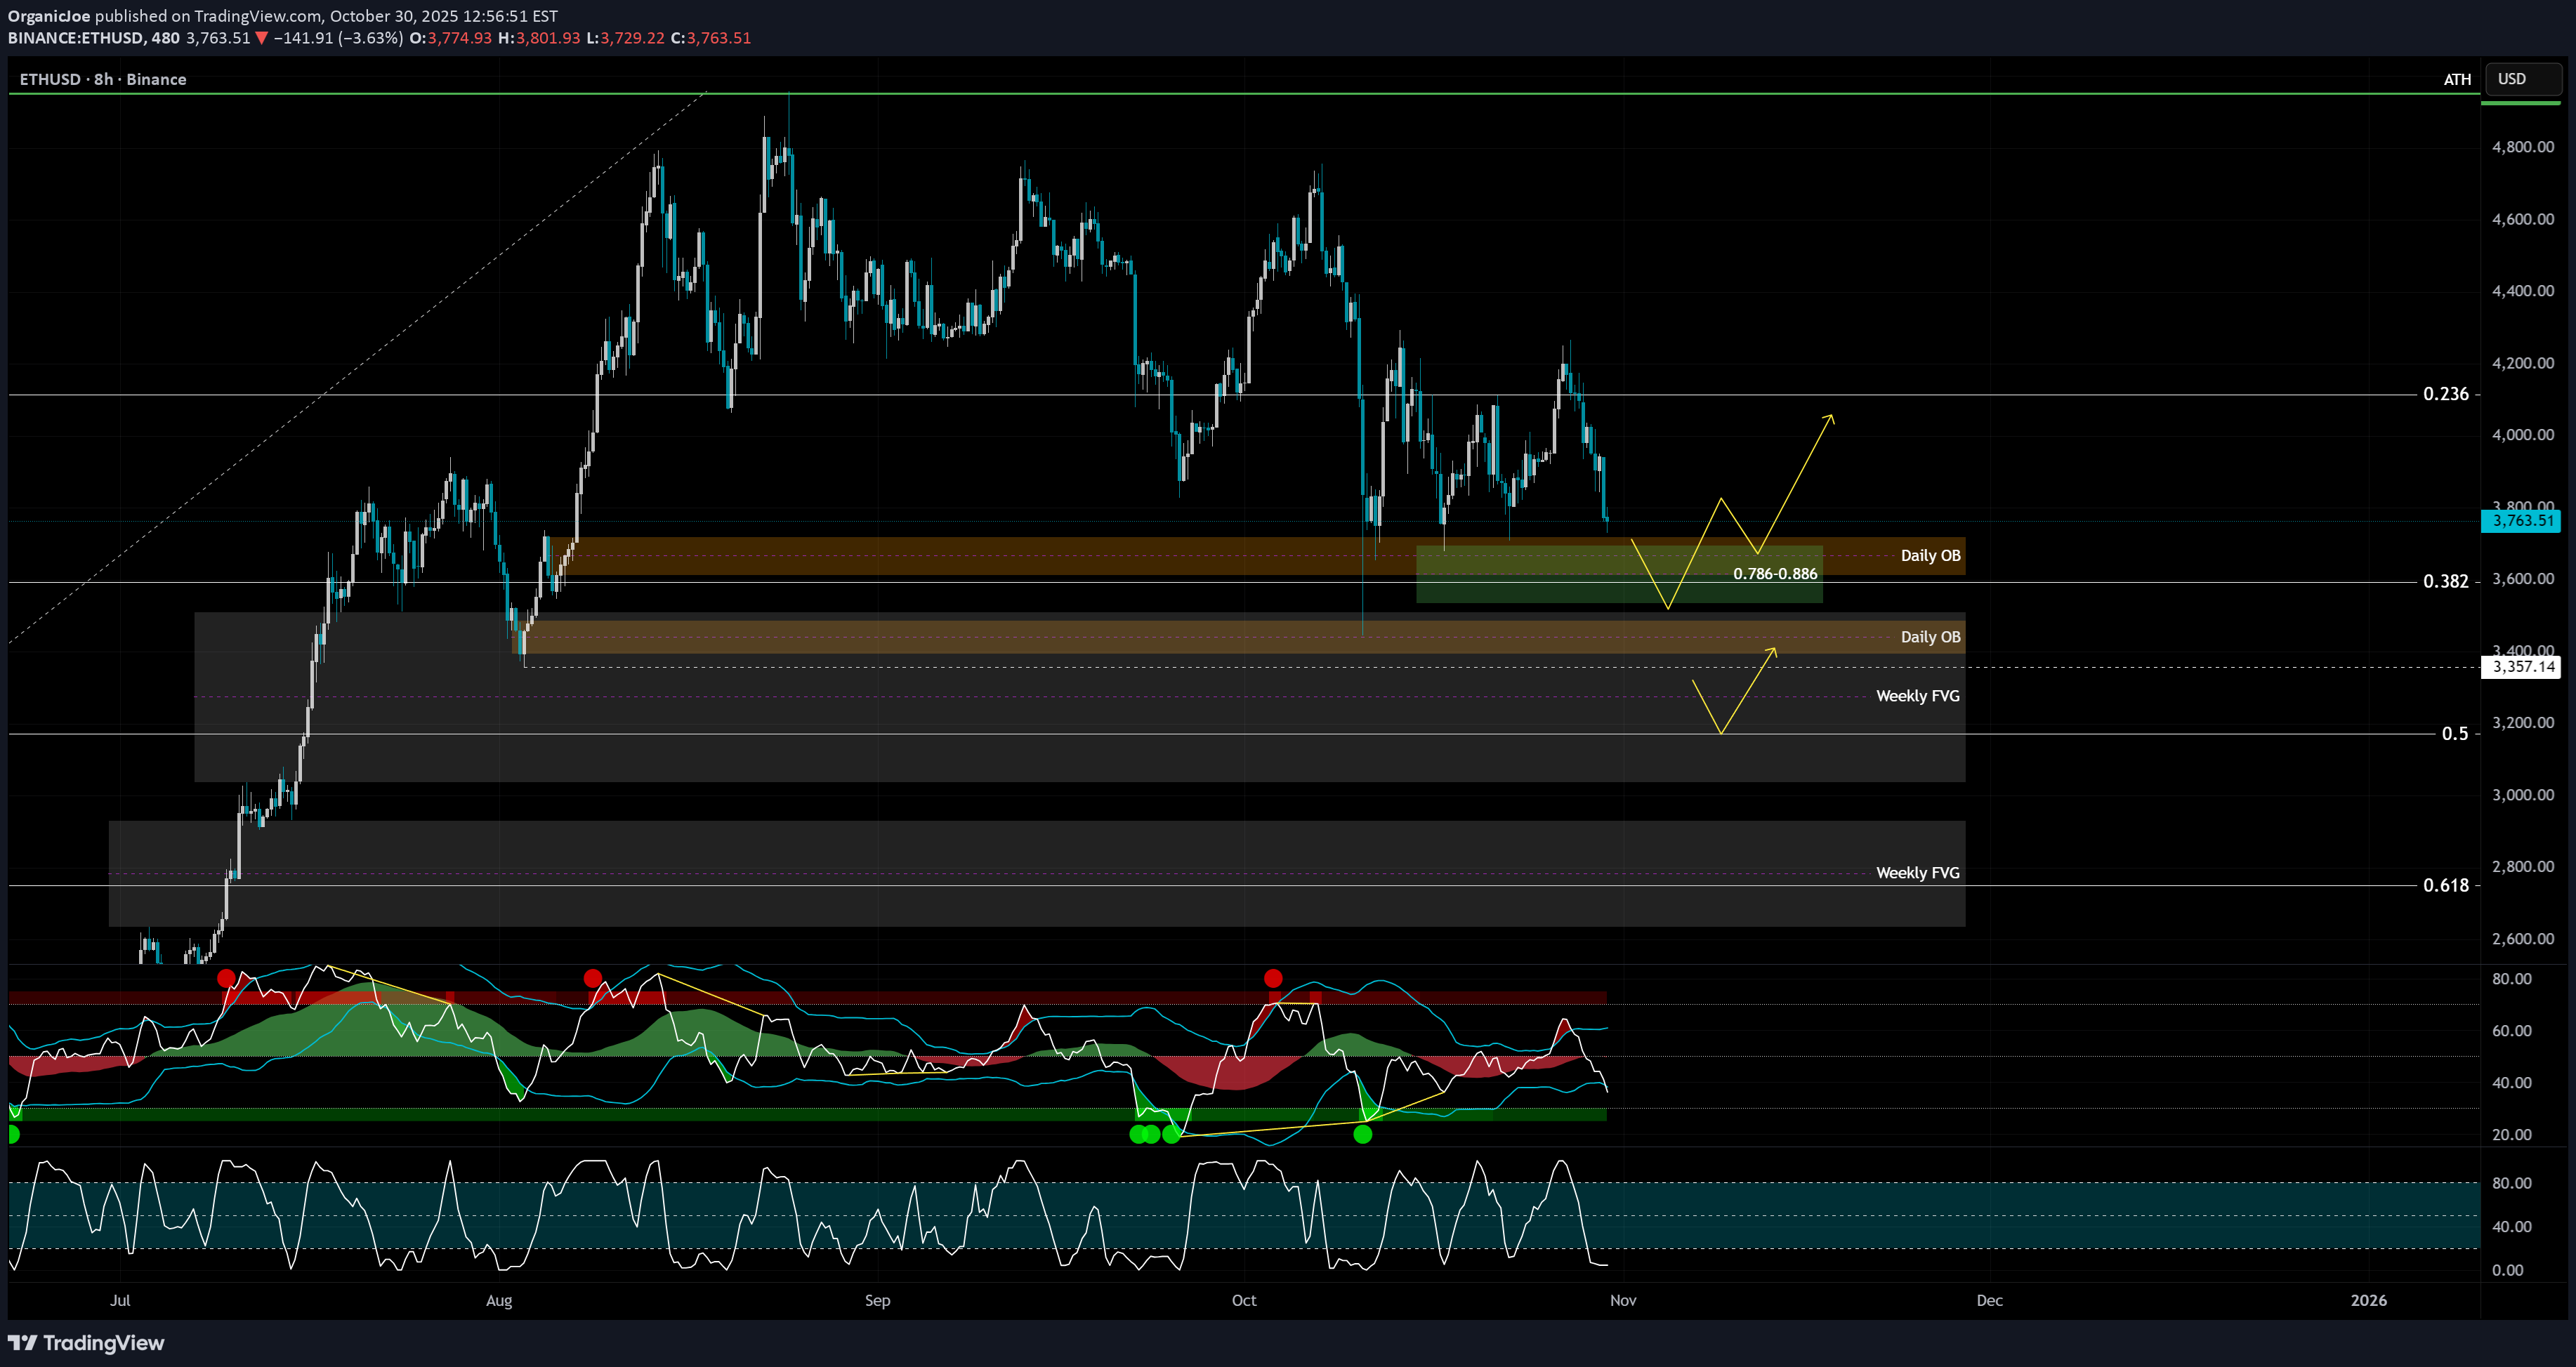Click the OrganicJoe author name
This screenshot has height=1367, width=2576.
[x=48, y=16]
